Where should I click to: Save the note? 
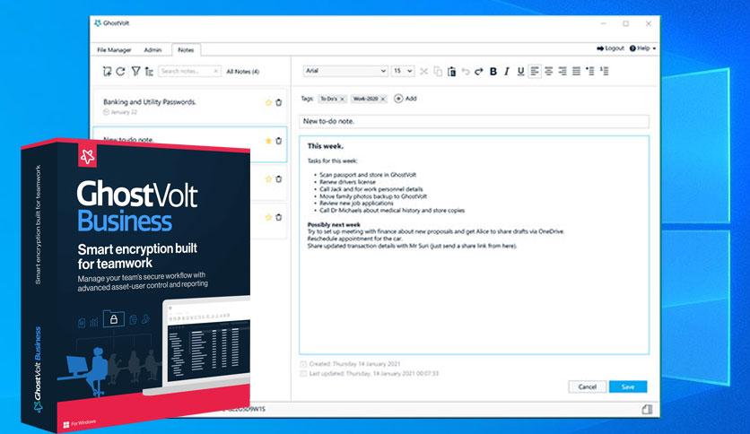click(628, 386)
